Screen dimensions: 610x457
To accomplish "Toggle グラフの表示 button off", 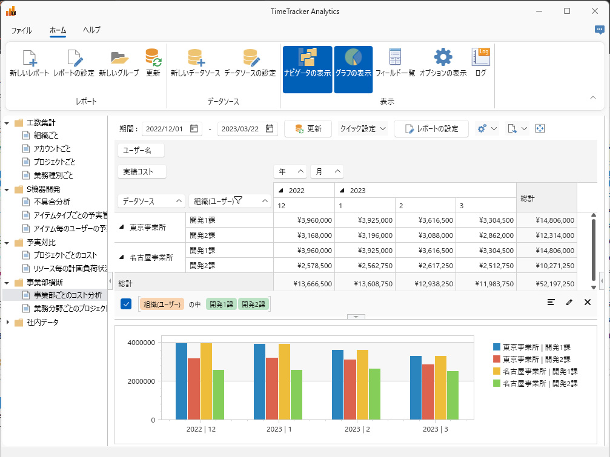I will 353,70.
